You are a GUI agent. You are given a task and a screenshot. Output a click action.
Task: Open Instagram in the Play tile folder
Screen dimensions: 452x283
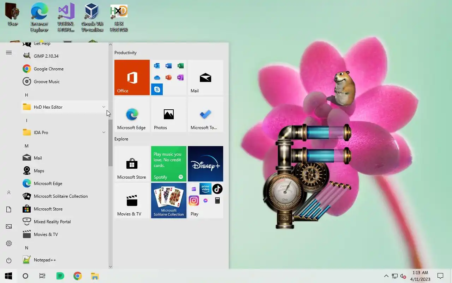click(x=194, y=201)
